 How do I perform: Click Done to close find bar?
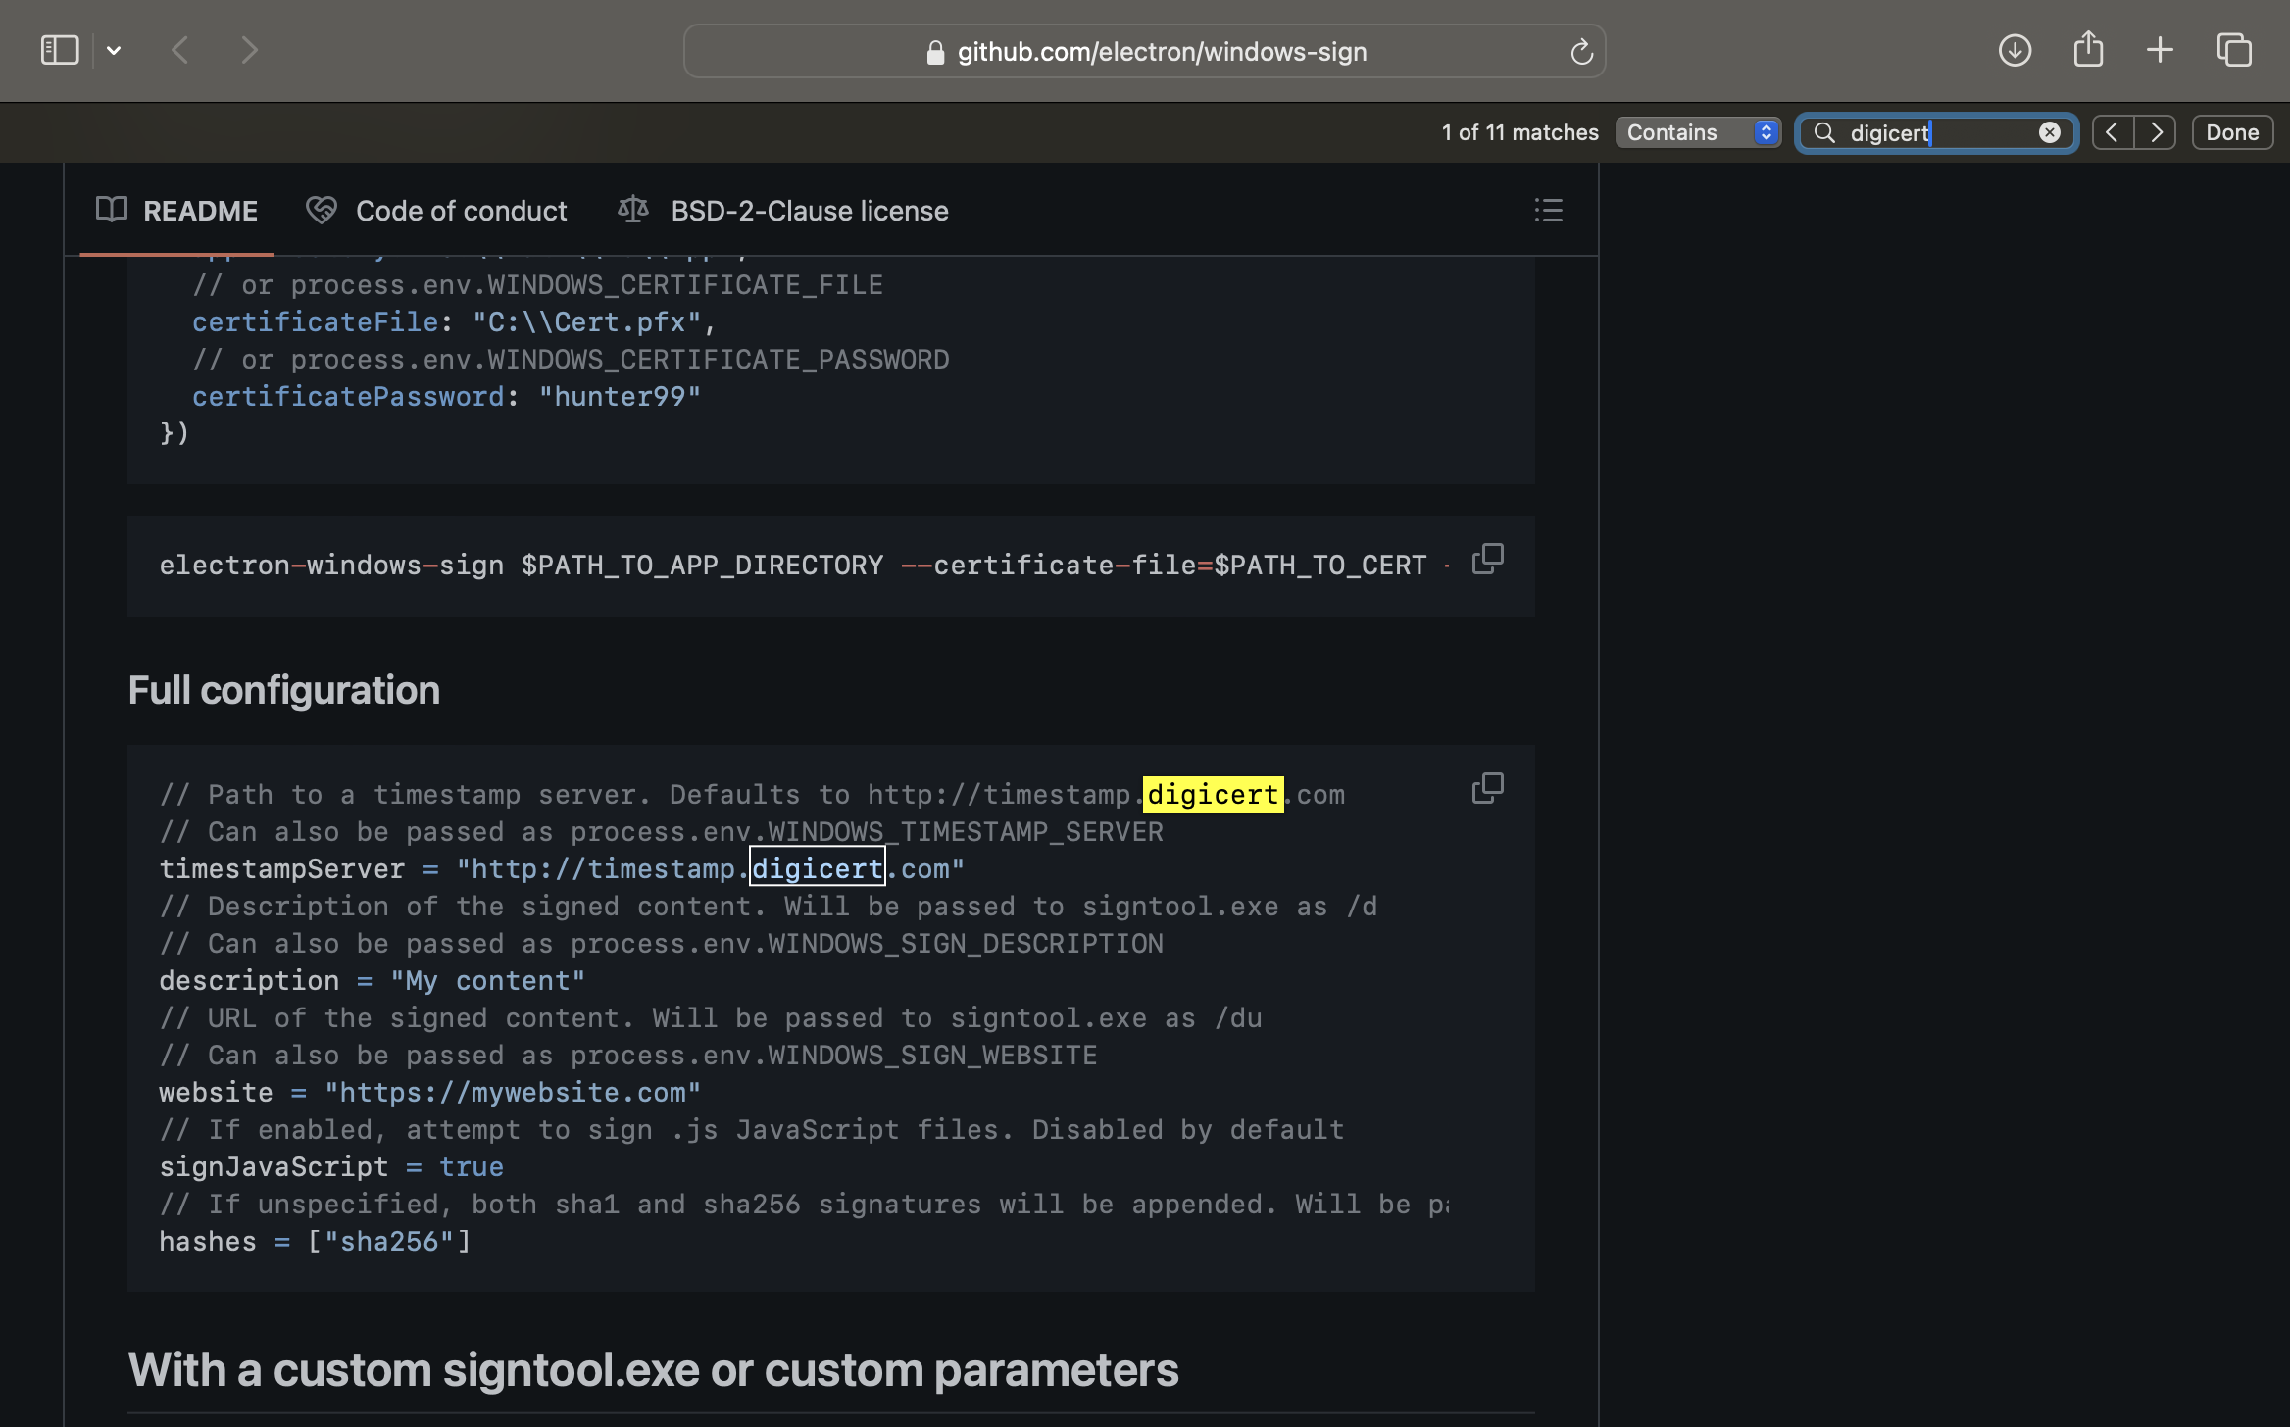point(2232,132)
